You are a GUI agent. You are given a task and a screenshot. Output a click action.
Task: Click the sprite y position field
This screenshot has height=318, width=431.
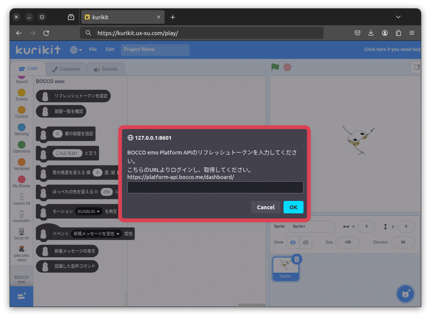406,226
